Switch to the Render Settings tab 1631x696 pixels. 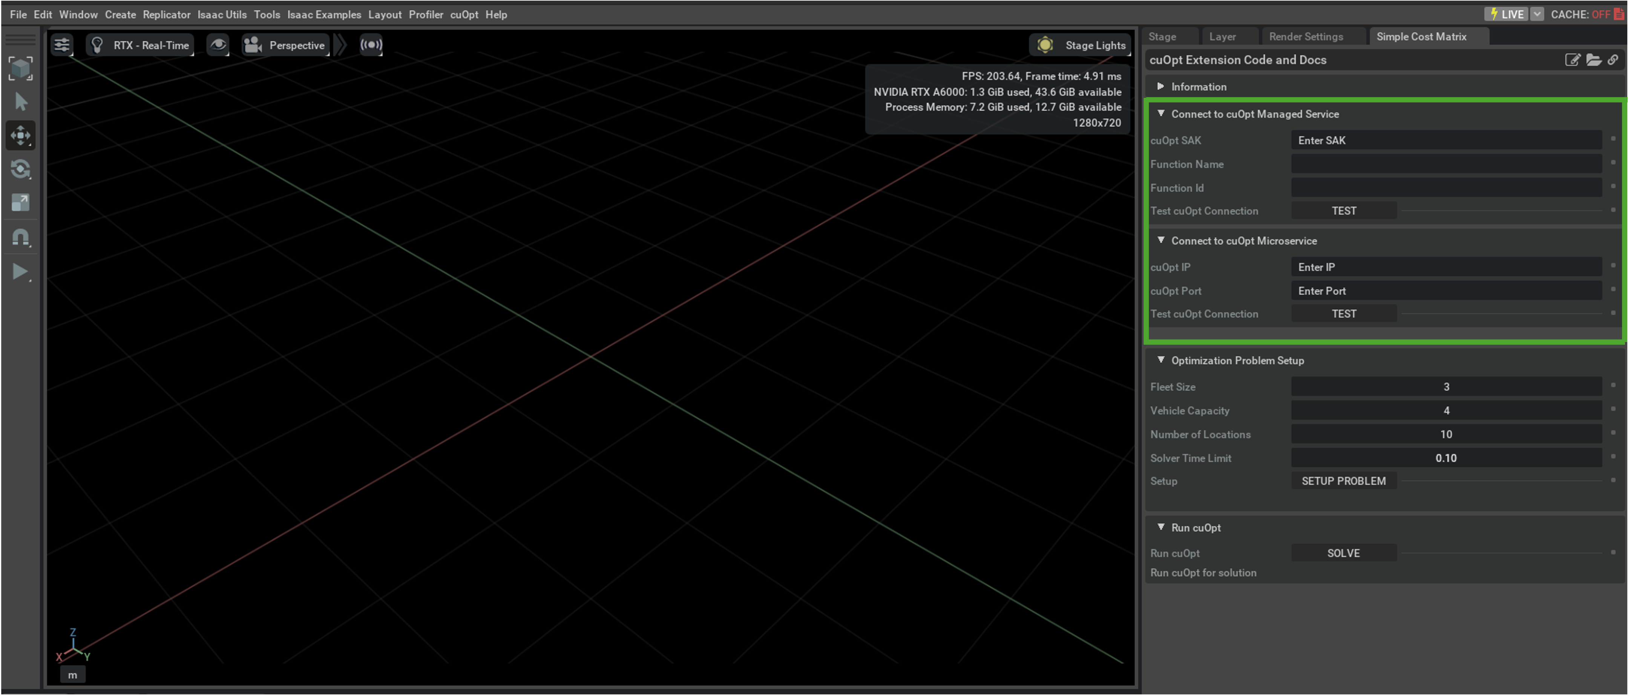[x=1306, y=37]
